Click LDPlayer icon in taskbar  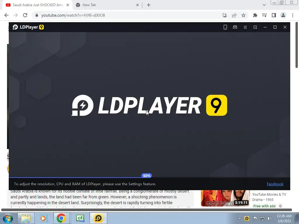click(98, 218)
